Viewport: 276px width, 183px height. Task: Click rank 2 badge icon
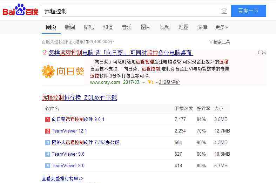click(x=48, y=131)
